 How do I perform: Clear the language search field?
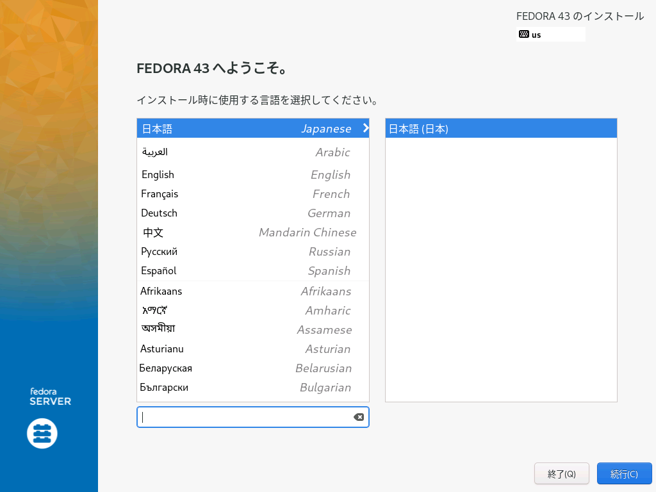pyautogui.click(x=359, y=417)
